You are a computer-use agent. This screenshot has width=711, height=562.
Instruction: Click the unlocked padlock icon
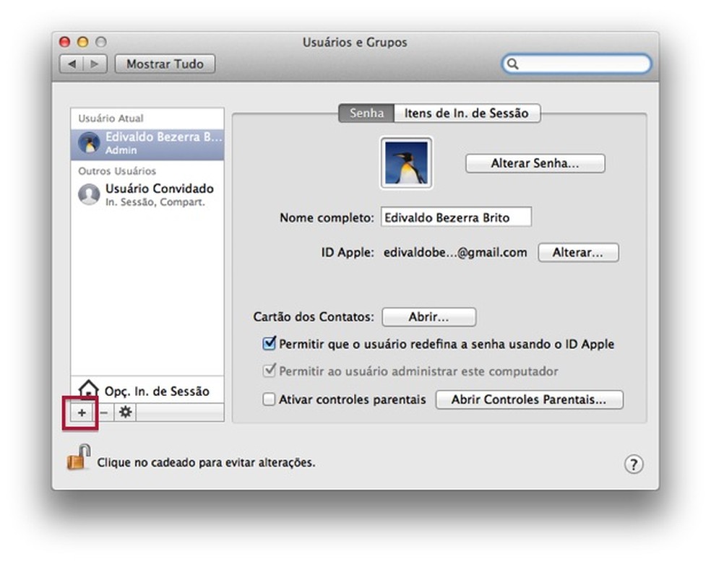point(79,457)
